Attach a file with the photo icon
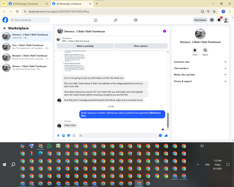The image size is (234, 187). click(x=63, y=136)
